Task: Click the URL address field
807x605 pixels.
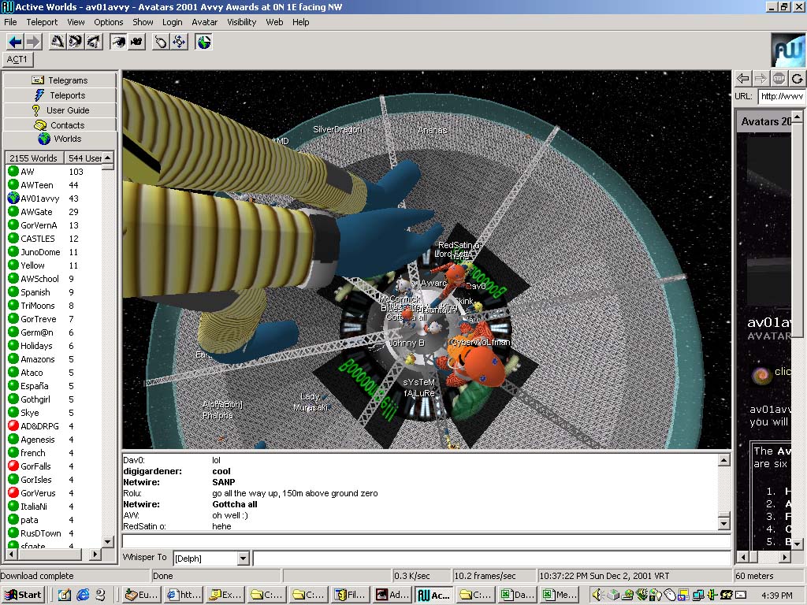Action: tap(781, 96)
